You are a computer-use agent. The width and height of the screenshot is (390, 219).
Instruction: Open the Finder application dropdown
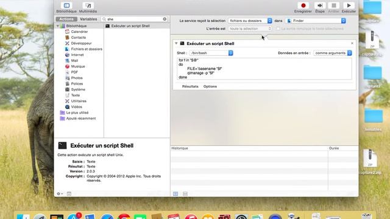point(316,21)
